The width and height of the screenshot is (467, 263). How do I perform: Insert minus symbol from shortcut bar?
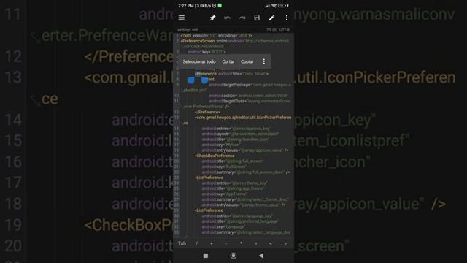(x=226, y=243)
